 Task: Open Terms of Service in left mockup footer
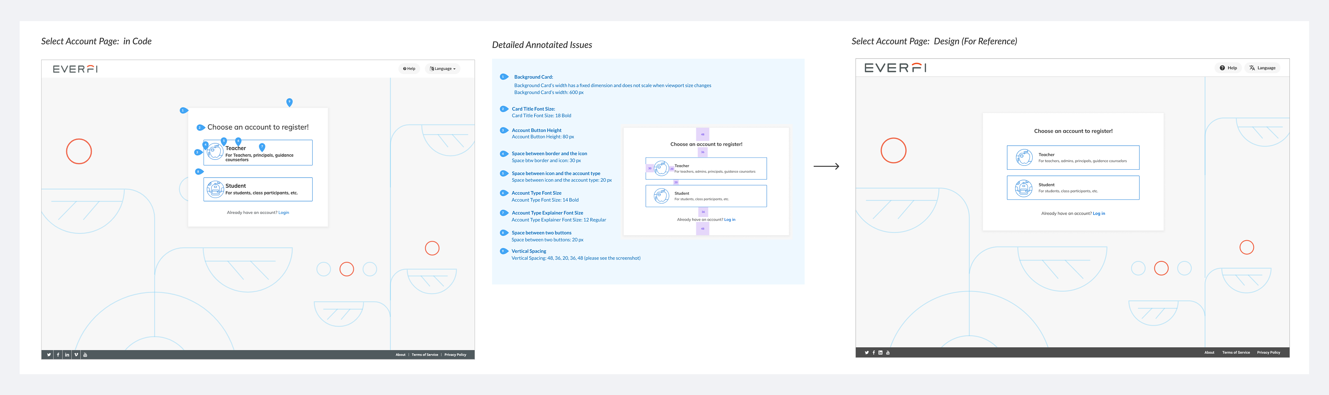[x=425, y=355]
